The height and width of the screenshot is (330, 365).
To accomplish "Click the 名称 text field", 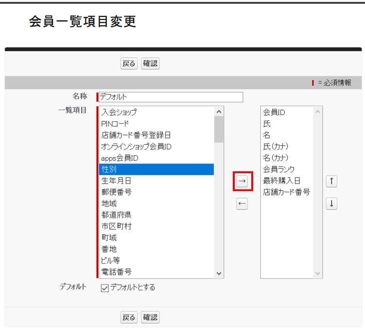I will 171,97.
